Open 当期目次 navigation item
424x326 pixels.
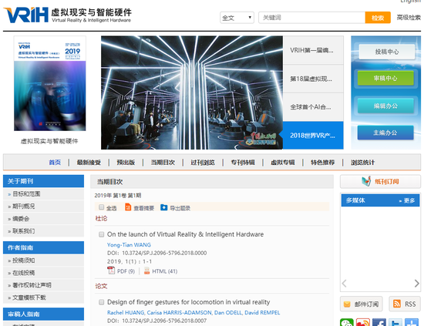point(163,163)
